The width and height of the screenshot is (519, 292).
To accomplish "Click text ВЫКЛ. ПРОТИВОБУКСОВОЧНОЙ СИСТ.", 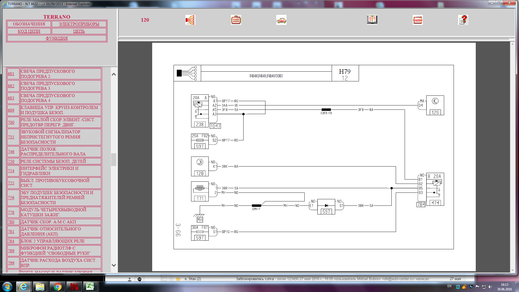I will click(x=55, y=183).
